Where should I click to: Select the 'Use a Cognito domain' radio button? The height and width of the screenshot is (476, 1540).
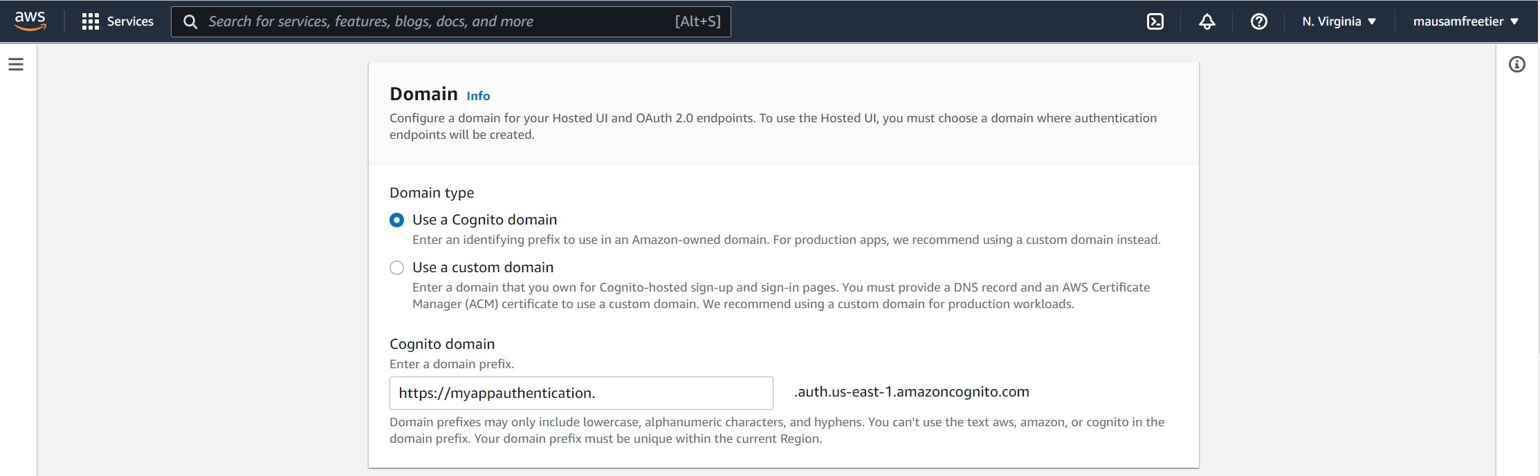pyautogui.click(x=396, y=220)
